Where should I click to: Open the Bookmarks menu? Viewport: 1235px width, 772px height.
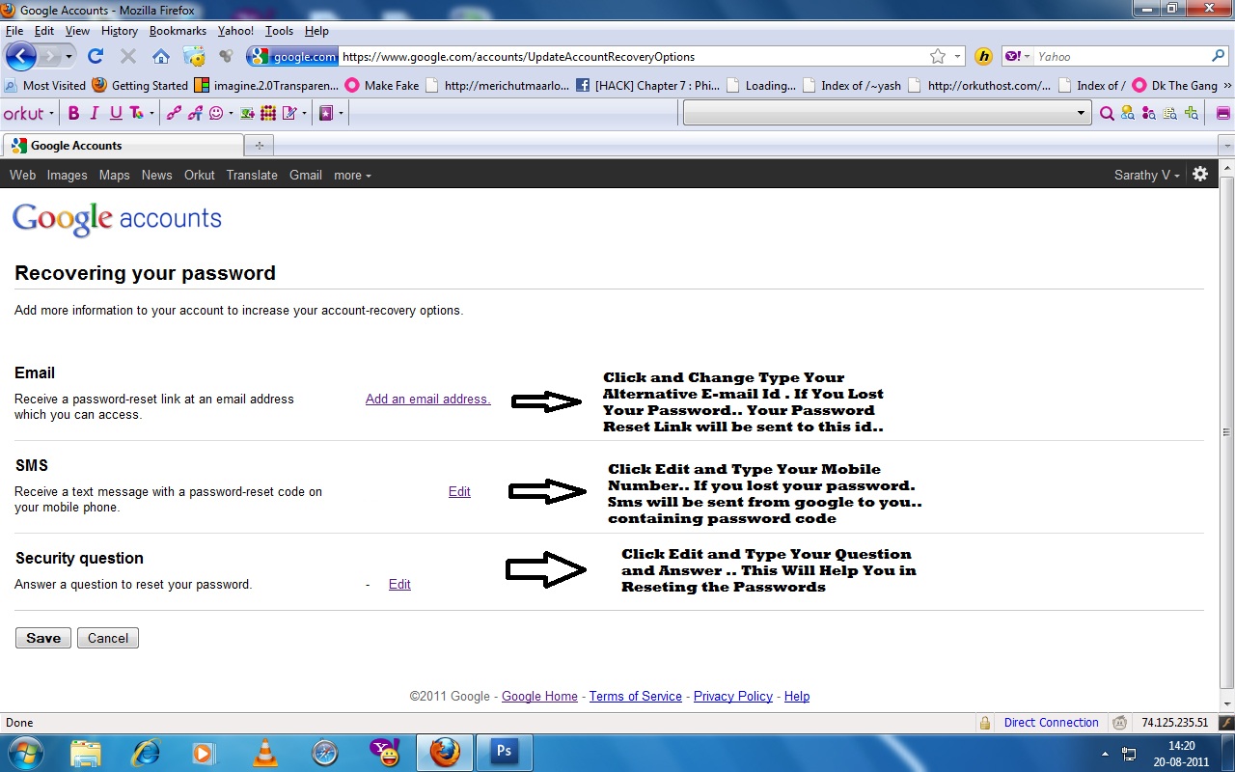point(178,31)
